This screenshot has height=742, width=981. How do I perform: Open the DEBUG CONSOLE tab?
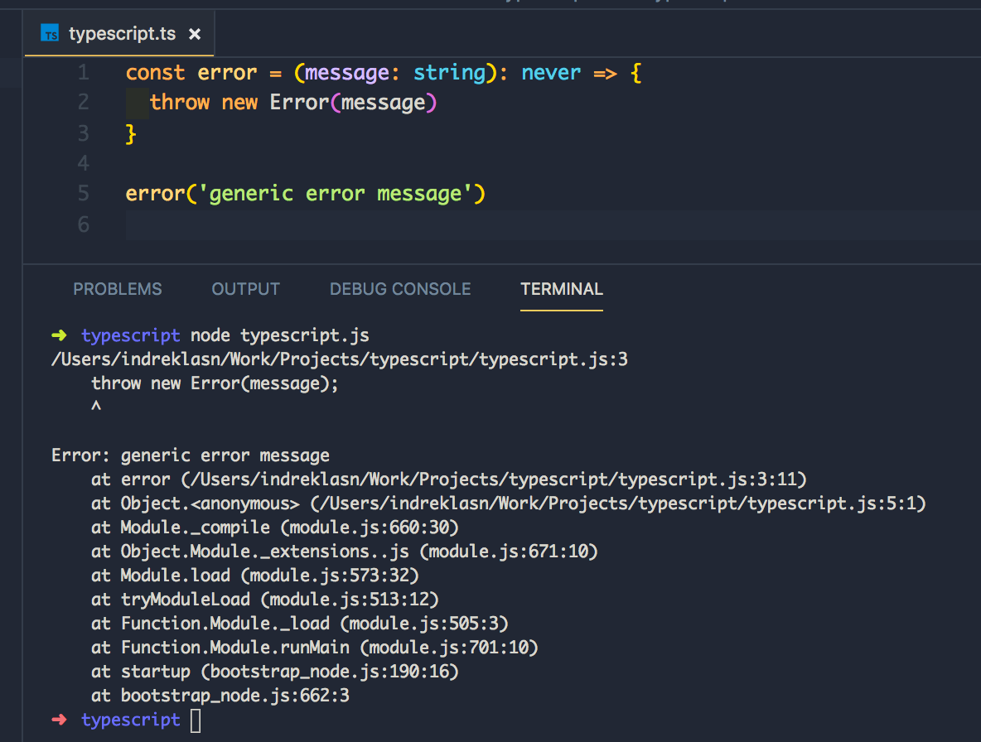coord(400,289)
